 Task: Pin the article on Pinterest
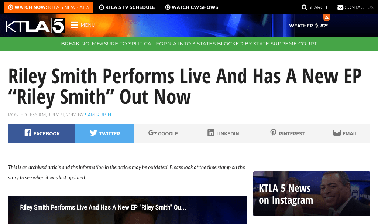[x=287, y=133]
